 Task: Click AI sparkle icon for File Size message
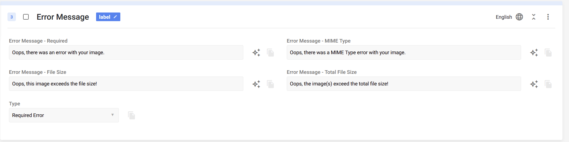256,84
